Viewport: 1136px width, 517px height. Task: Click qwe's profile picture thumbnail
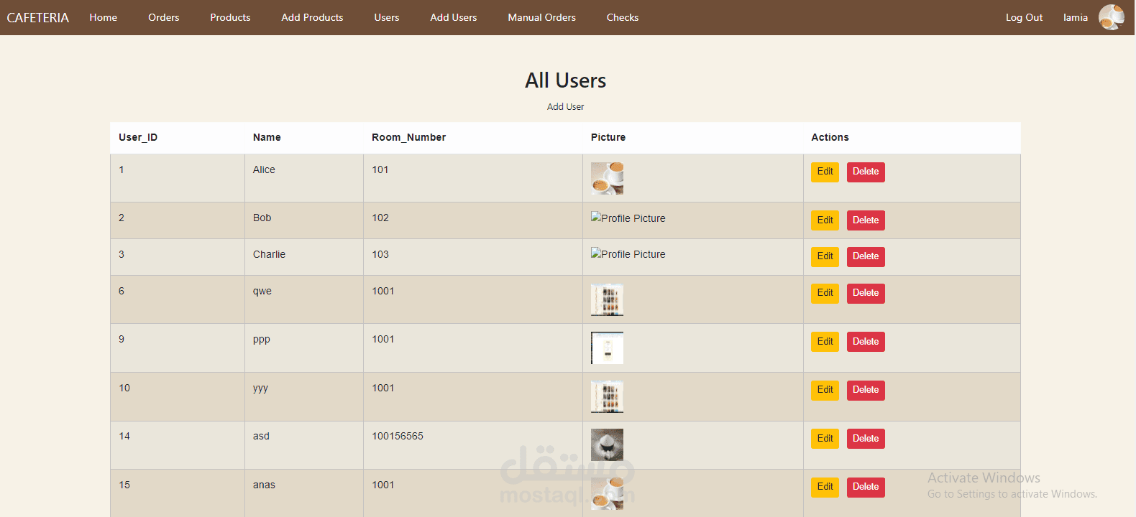(x=607, y=299)
